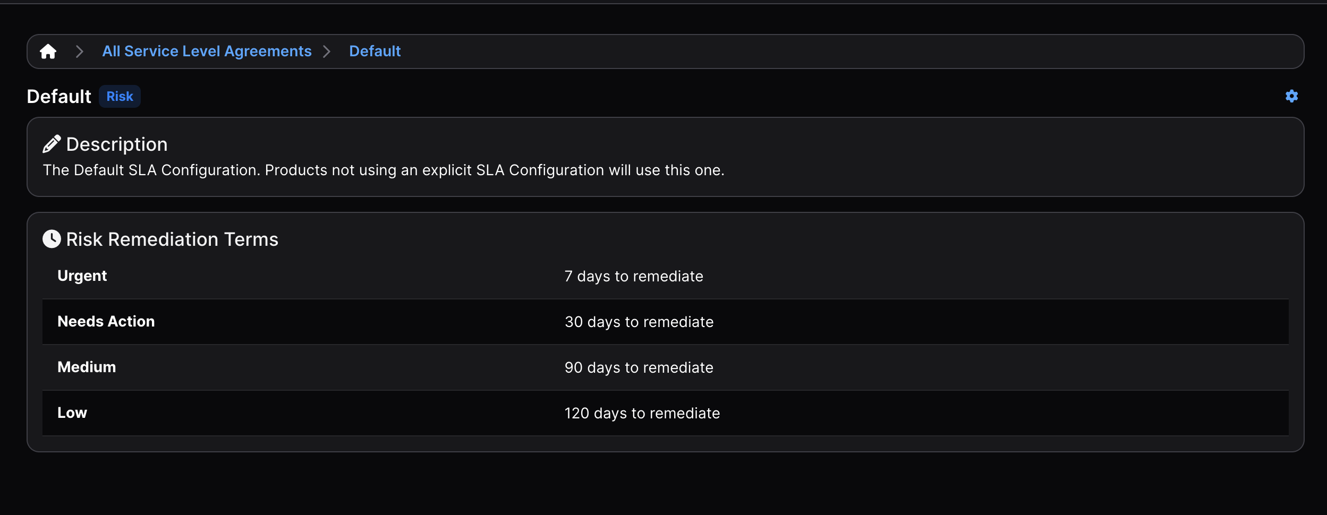Click the home breadcrumb icon
1327x515 pixels.
(x=48, y=51)
